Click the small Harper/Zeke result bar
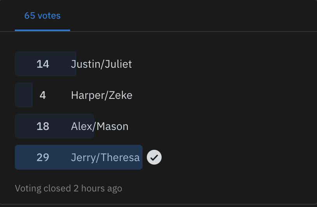The height and width of the screenshot is (207, 317). click(24, 95)
